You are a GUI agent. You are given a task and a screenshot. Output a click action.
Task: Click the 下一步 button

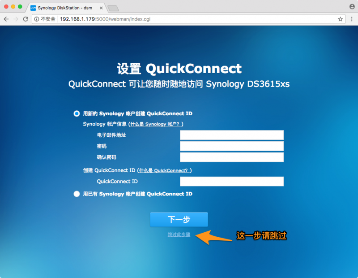pyautogui.click(x=179, y=219)
